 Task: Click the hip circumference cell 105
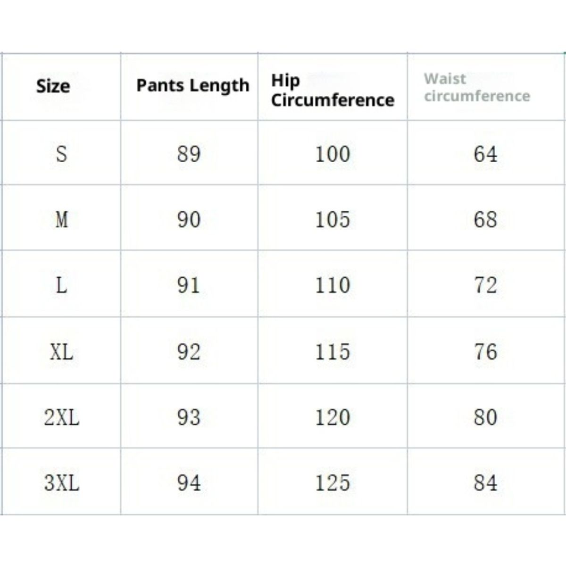333,219
